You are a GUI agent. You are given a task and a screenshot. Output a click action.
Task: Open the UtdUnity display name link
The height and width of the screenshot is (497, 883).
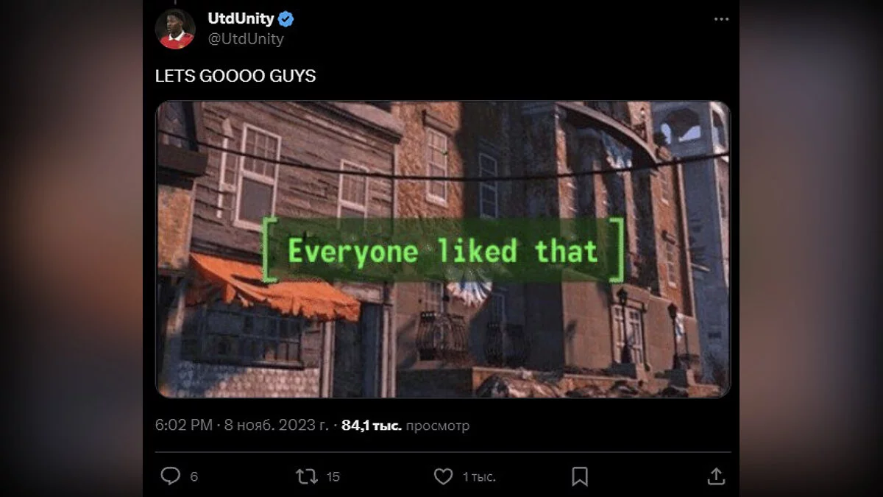click(241, 19)
